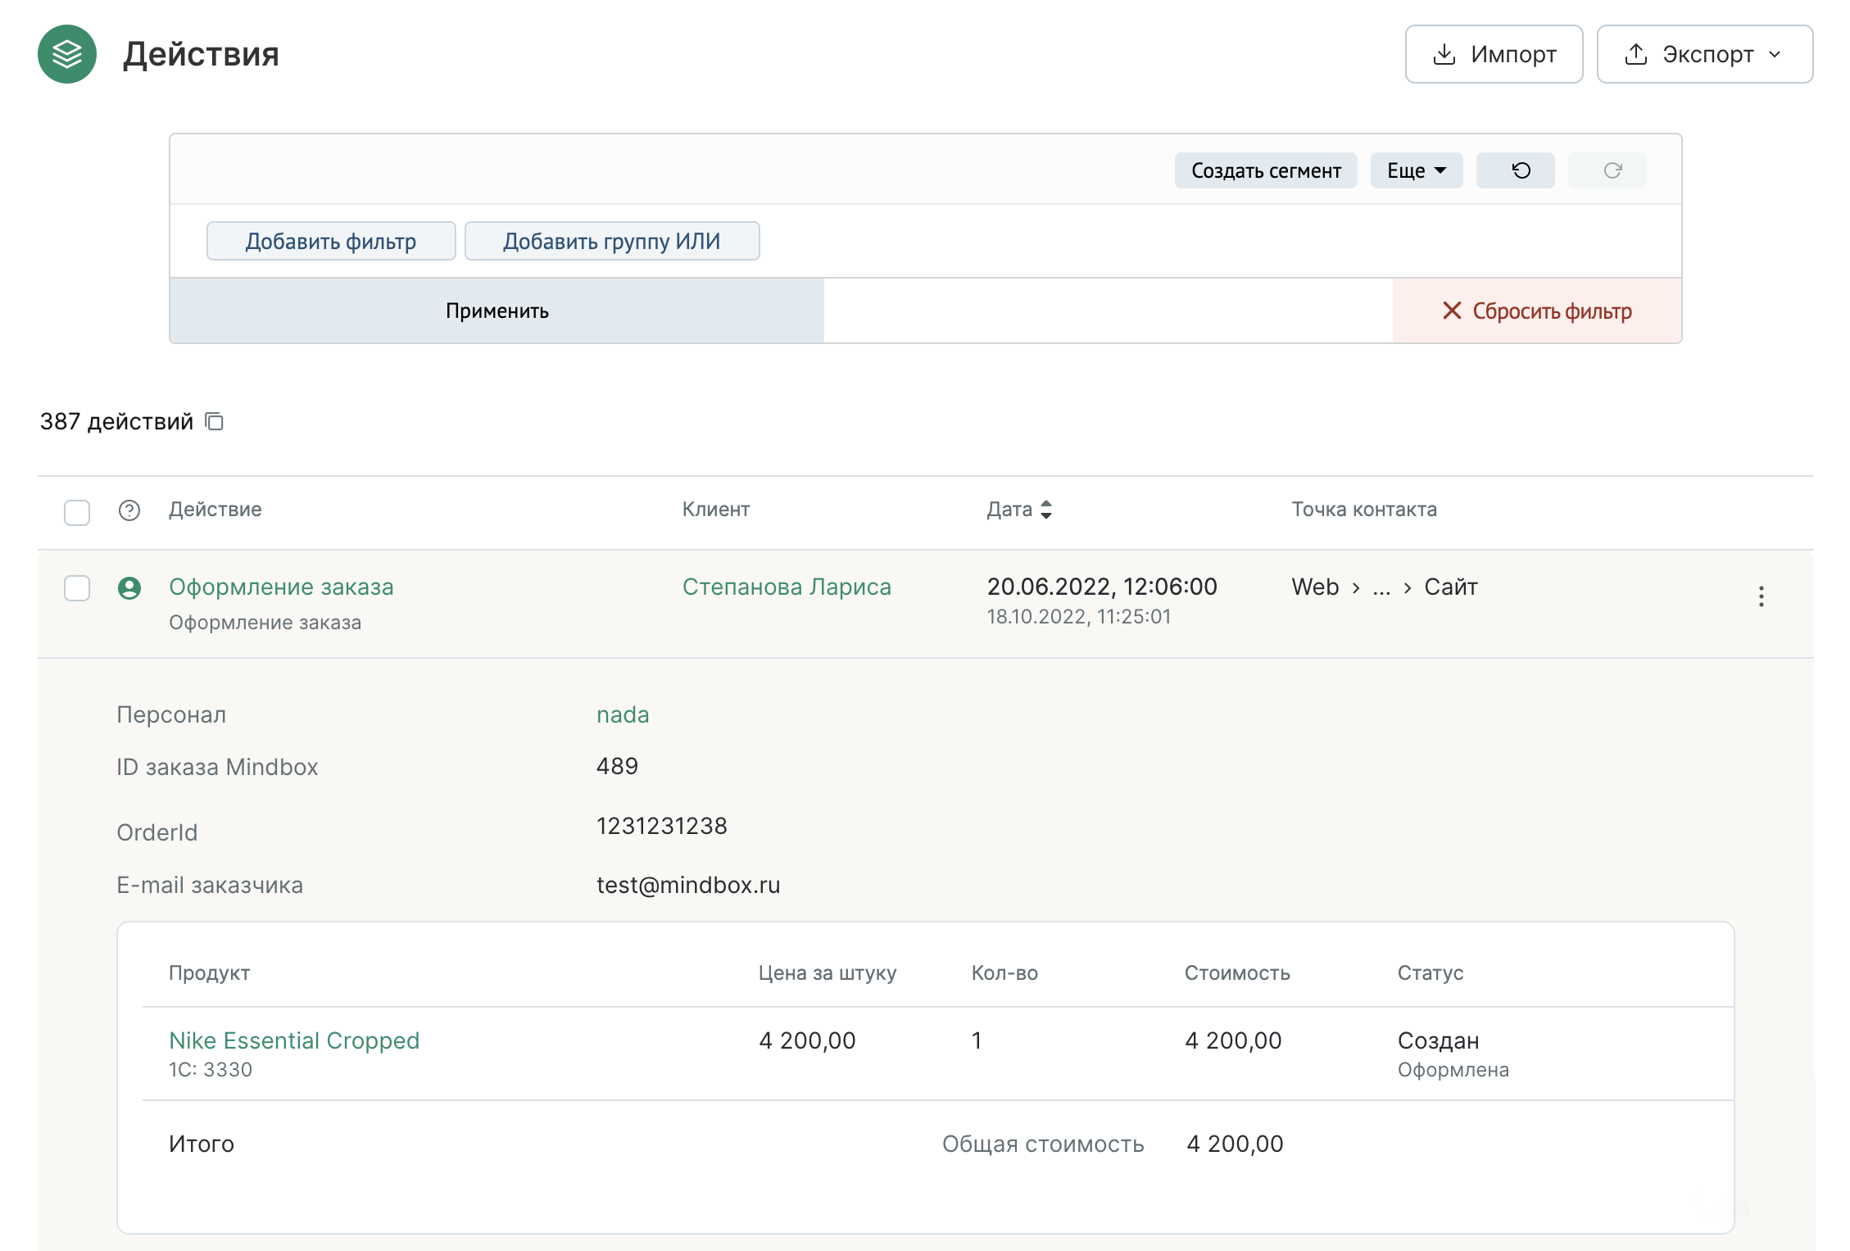
Task: Click the Продукт column header
Action: point(210,973)
